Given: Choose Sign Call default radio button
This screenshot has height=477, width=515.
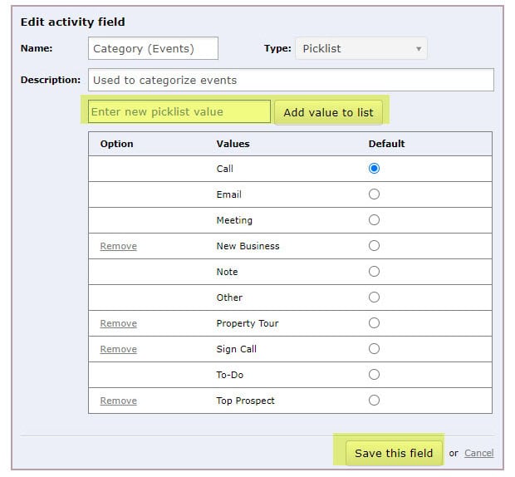Looking at the screenshot, I should 374,348.
